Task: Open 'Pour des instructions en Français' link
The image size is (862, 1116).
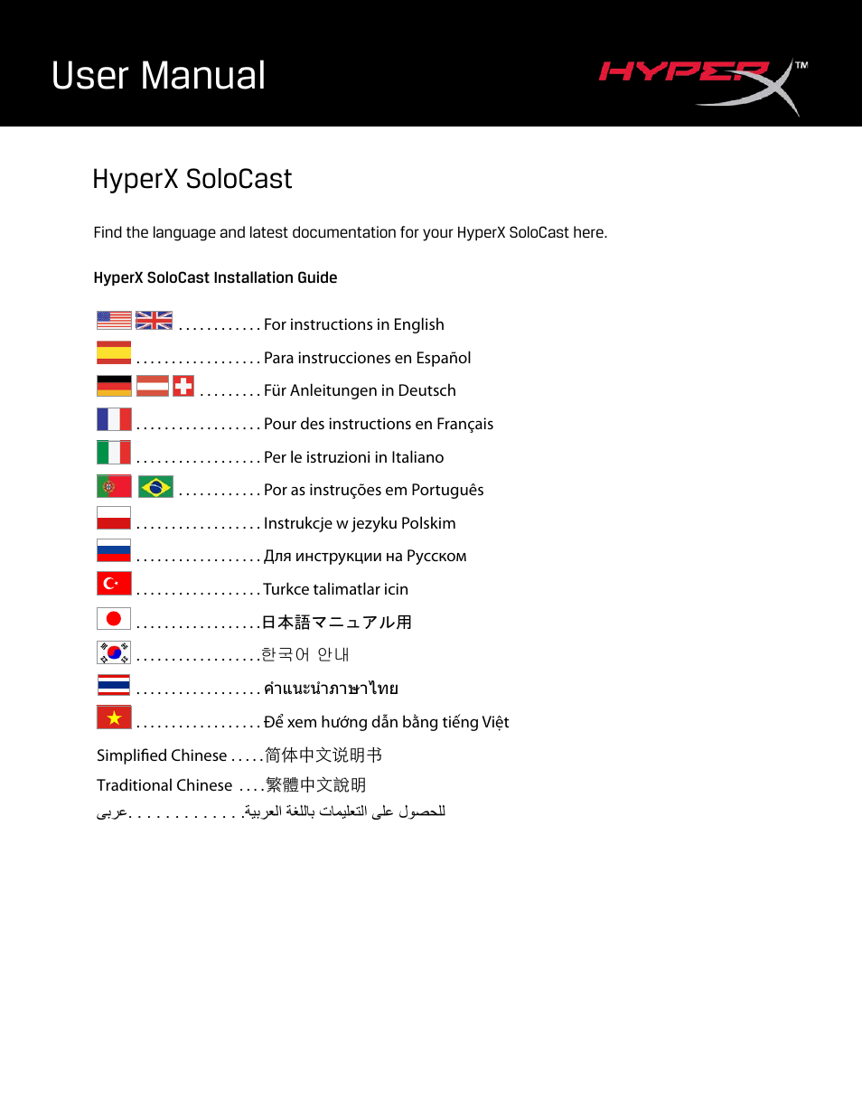Action: pos(379,424)
